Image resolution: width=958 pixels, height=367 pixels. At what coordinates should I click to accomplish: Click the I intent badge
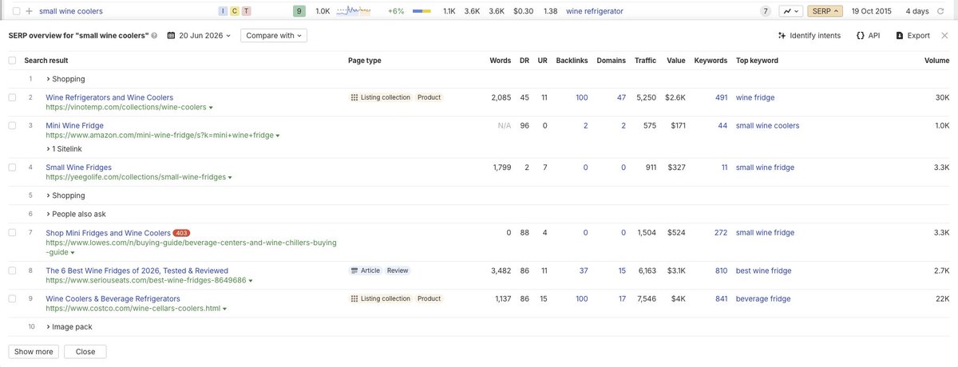click(x=223, y=11)
